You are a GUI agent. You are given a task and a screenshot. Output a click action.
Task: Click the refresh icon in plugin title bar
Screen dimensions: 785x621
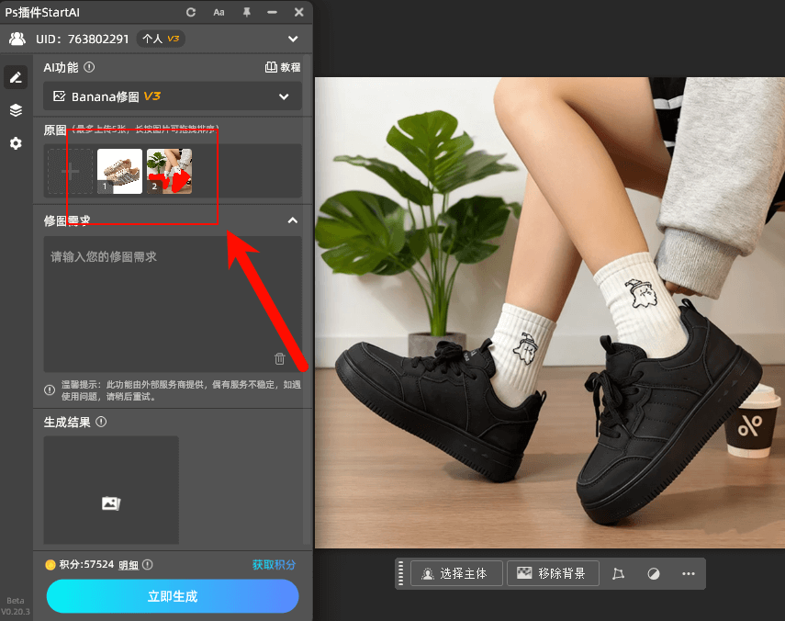[191, 12]
